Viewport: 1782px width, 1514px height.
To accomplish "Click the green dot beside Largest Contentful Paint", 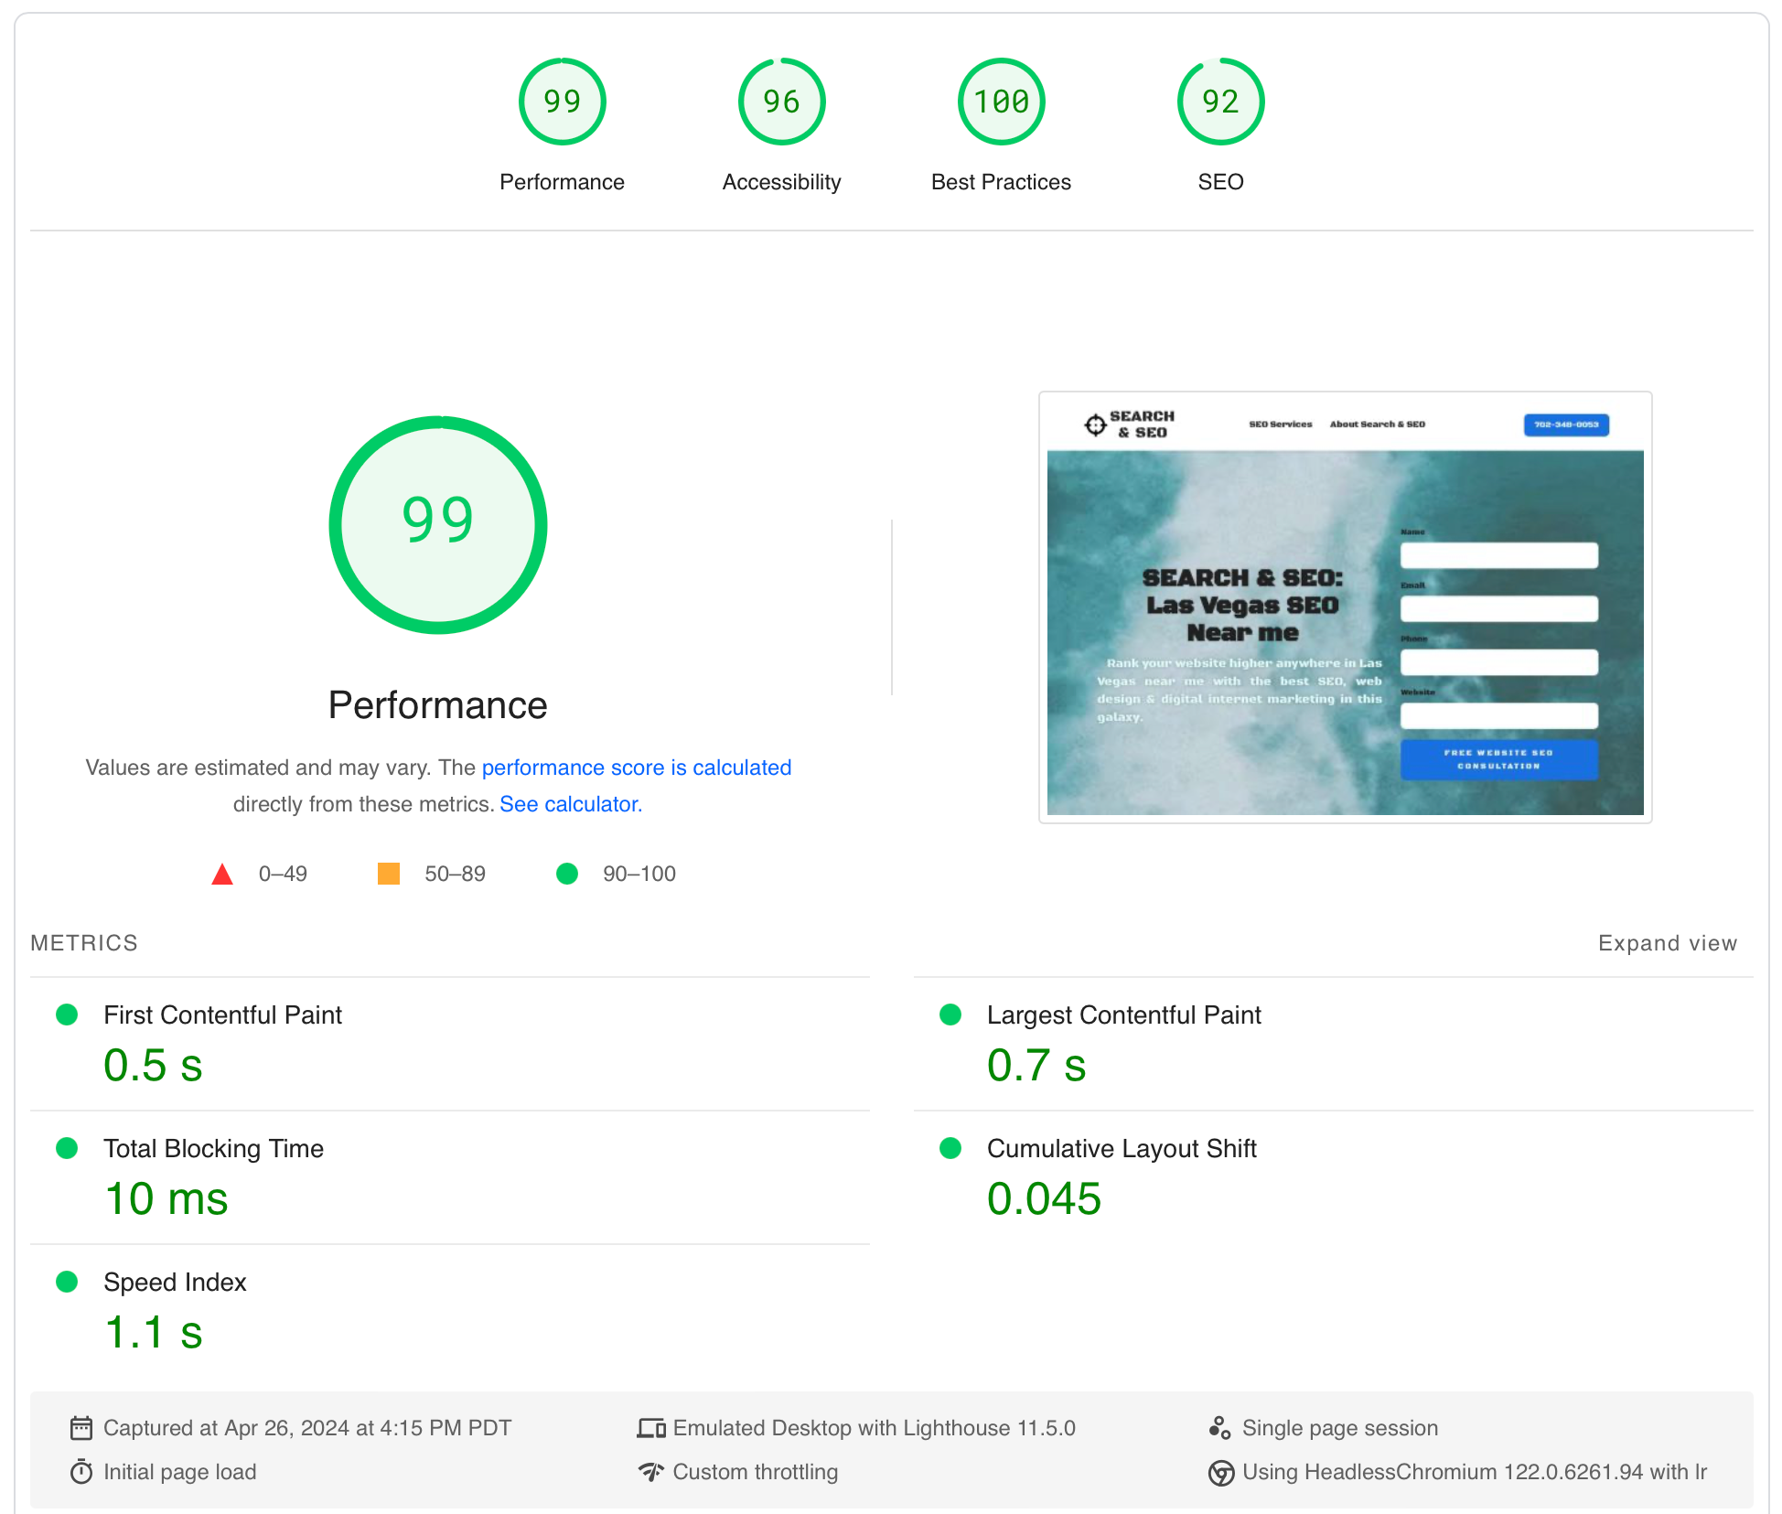I will [x=950, y=1015].
